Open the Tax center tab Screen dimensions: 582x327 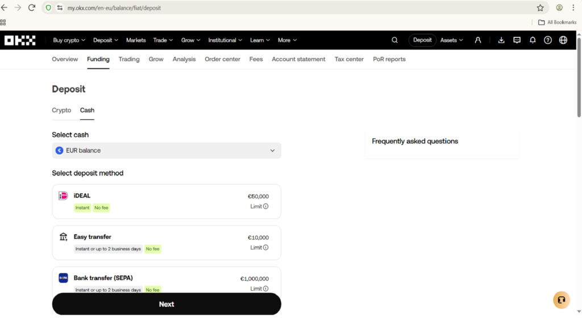tap(349, 59)
